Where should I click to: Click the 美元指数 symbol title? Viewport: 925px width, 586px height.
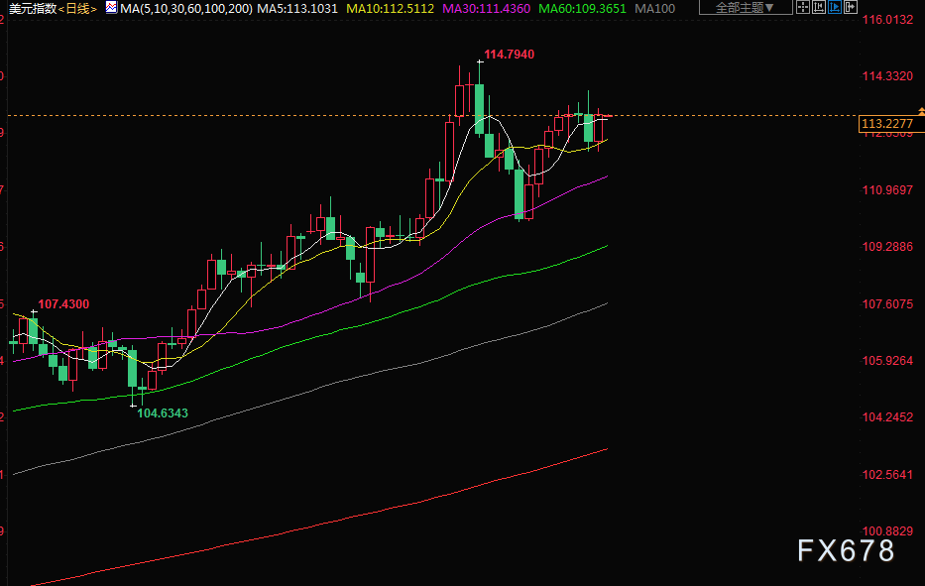coord(33,9)
